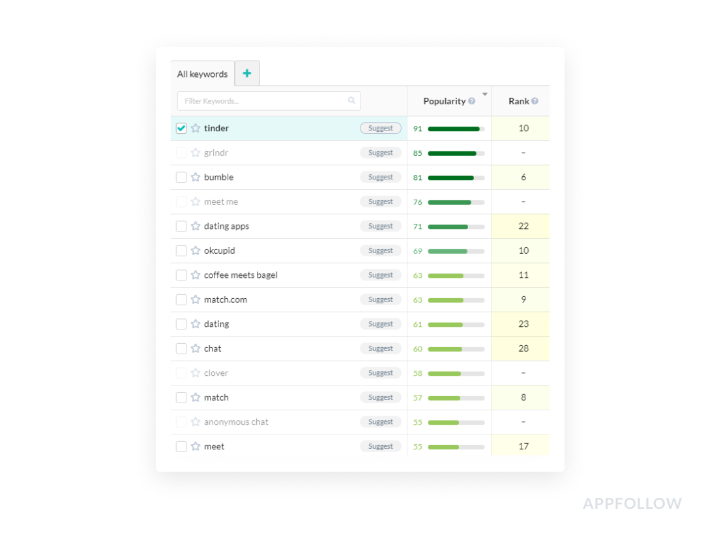Check the dating keyword checkbox
This screenshot has width=721, height=535.
coord(181,324)
